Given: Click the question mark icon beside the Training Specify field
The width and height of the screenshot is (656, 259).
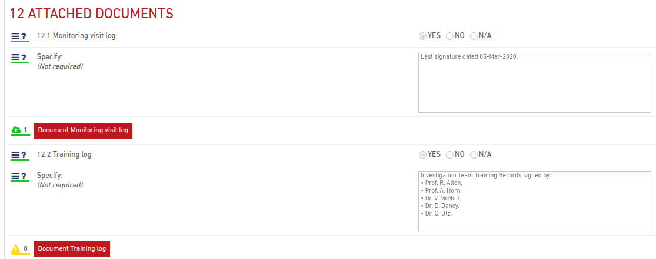Looking at the screenshot, I should click(24, 176).
